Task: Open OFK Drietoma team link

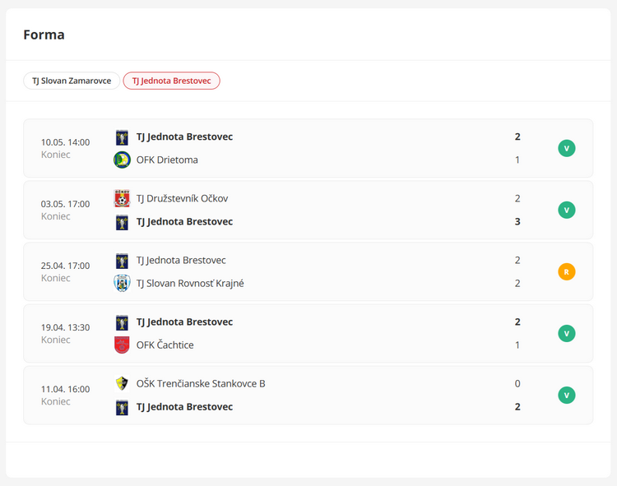Action: point(167,160)
